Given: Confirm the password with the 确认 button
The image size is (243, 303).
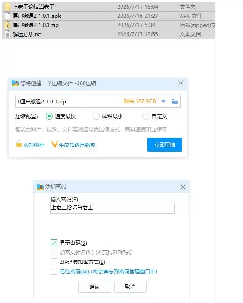Looking at the screenshot, I should (x=94, y=286).
